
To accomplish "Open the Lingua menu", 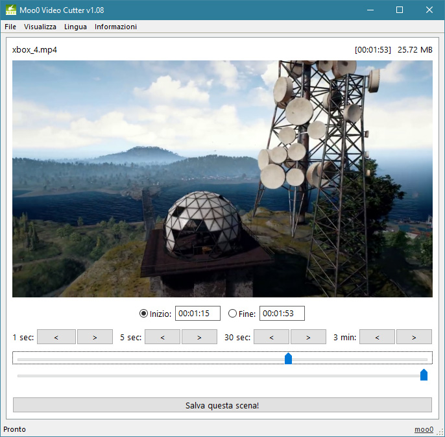I will pos(75,27).
